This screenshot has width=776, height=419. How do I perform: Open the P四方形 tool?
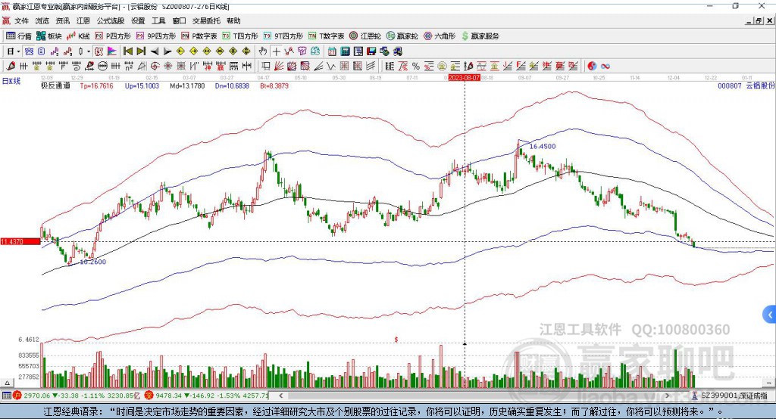tap(113, 36)
